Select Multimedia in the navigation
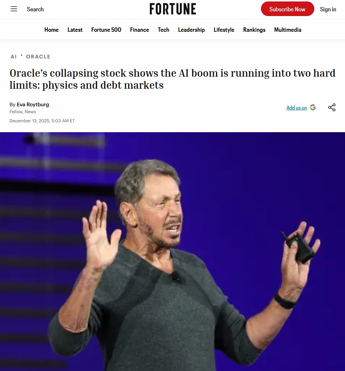The width and height of the screenshot is (345, 371). (288, 30)
